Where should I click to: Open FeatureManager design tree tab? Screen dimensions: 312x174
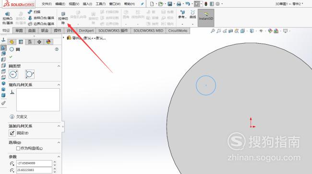coord(12,42)
